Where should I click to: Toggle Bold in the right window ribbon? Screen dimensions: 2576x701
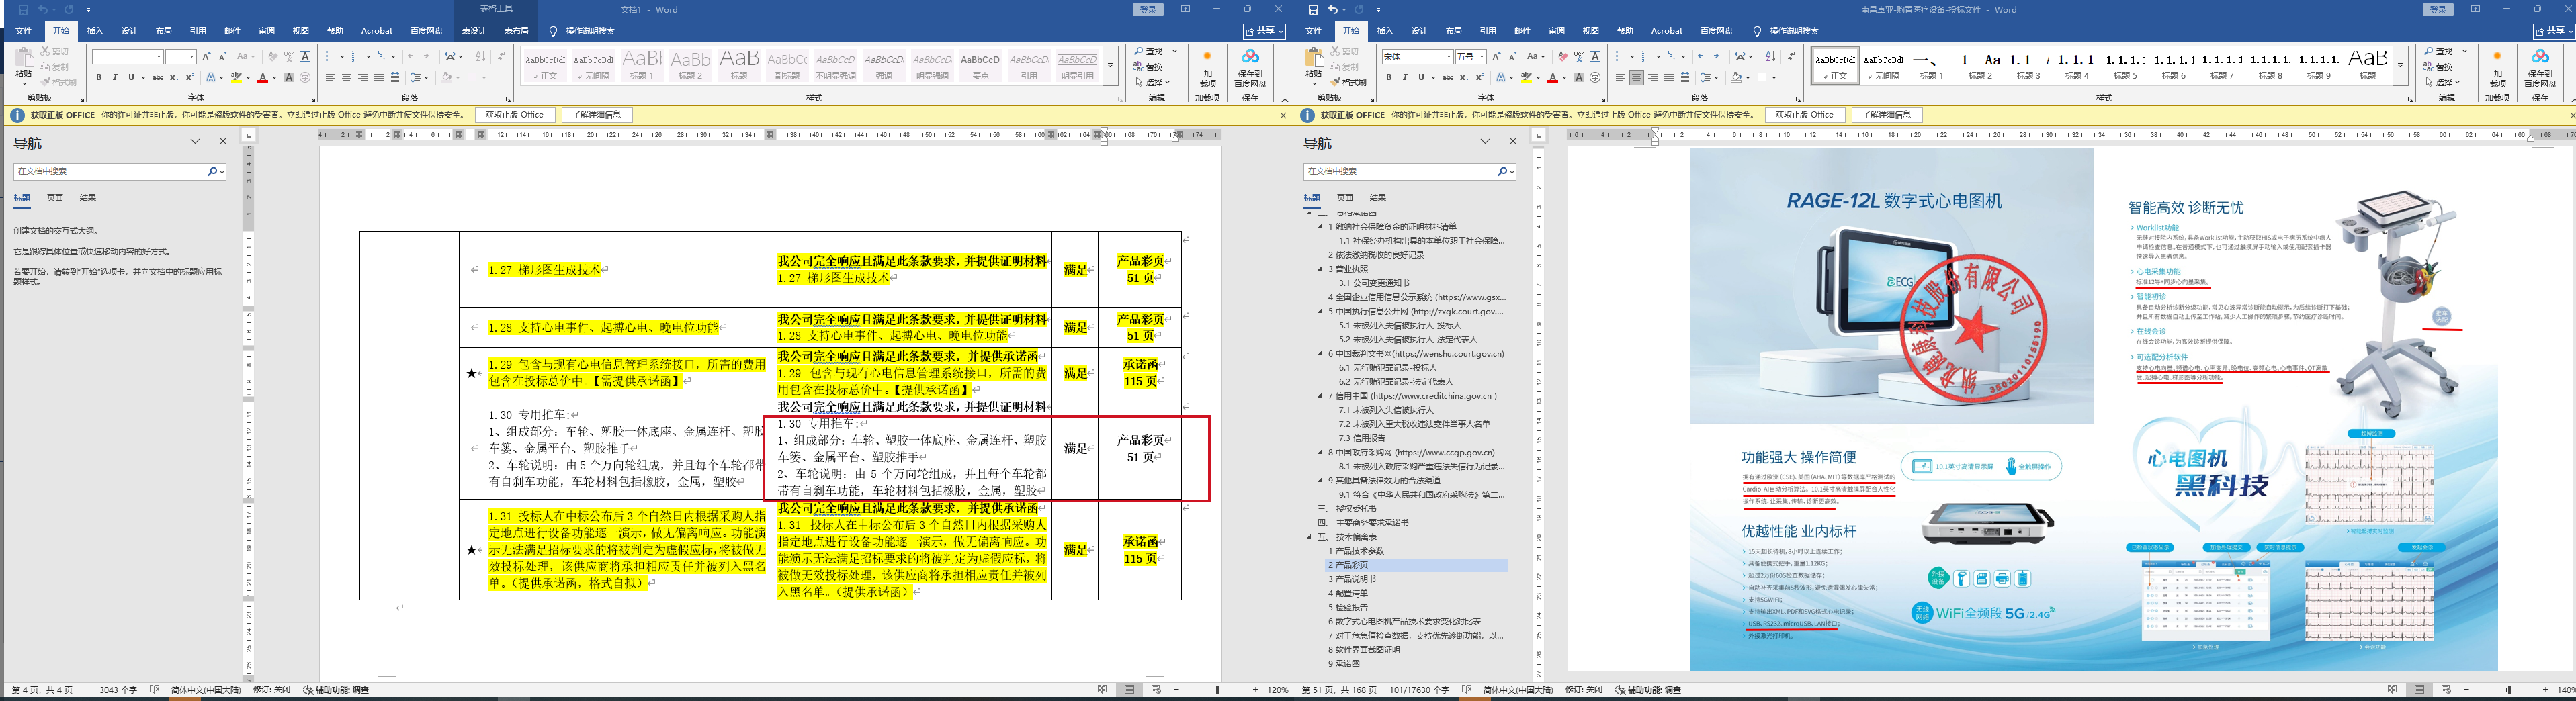(x=1388, y=77)
